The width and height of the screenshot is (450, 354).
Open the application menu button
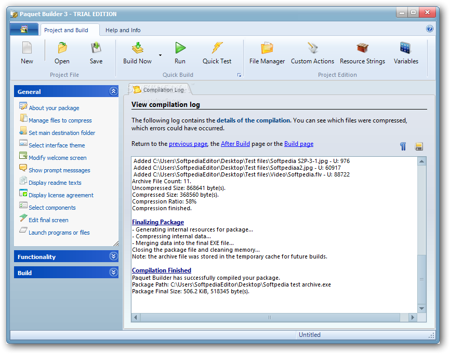(24, 29)
